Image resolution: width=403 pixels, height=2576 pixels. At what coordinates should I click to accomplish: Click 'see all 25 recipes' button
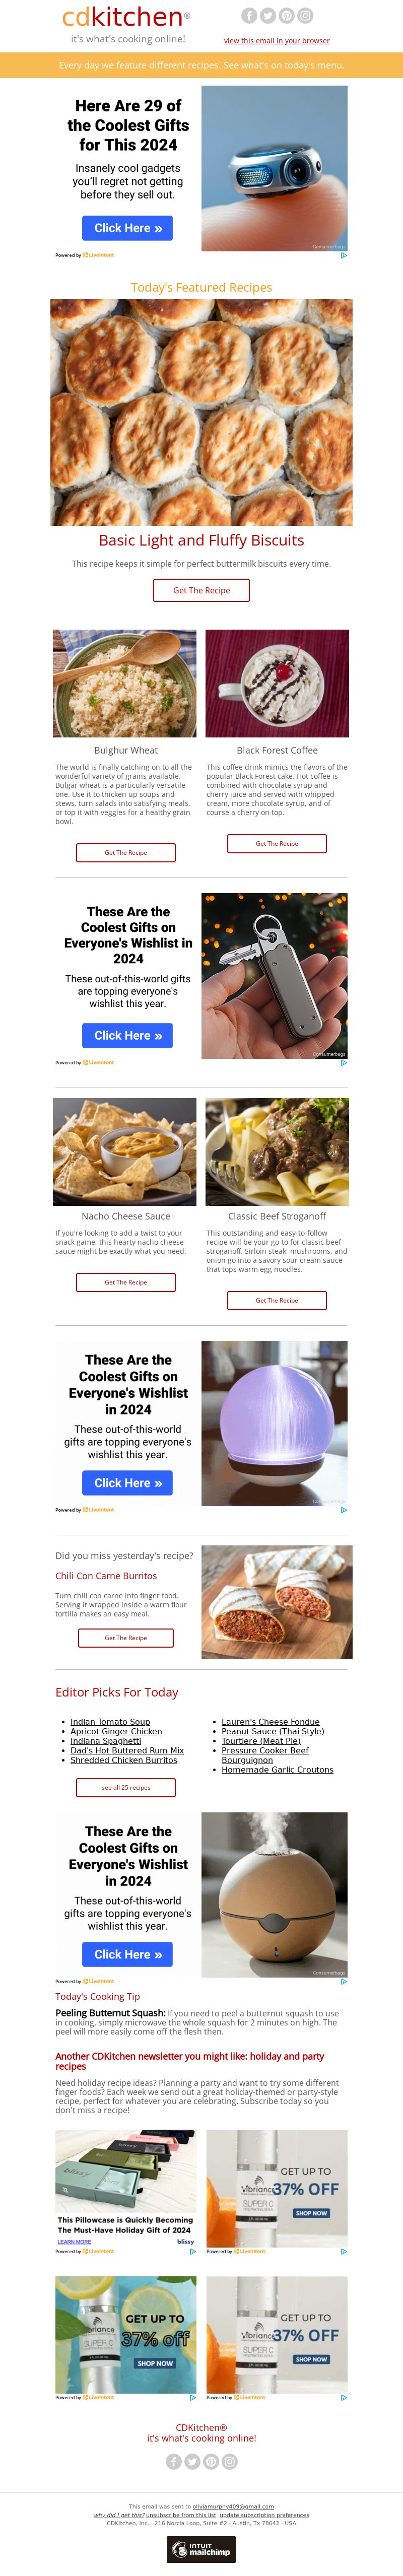coord(126,1787)
